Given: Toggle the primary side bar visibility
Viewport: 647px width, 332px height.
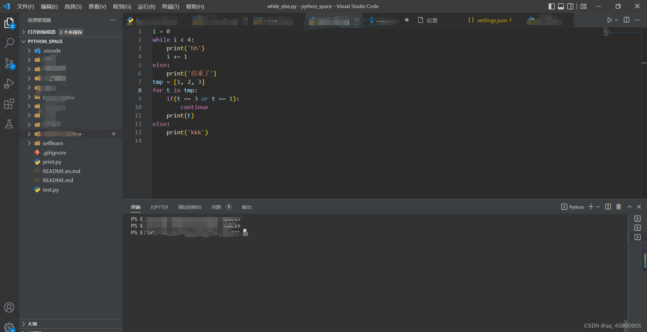Looking at the screenshot, I should click(x=551, y=6).
